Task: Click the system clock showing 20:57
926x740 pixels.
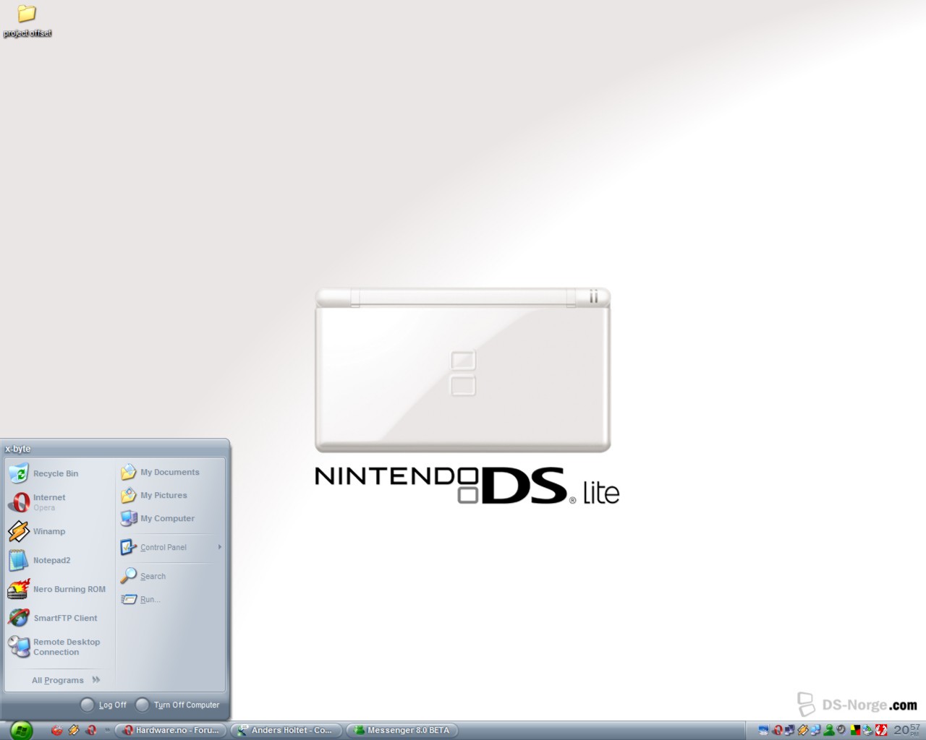Action: point(907,730)
